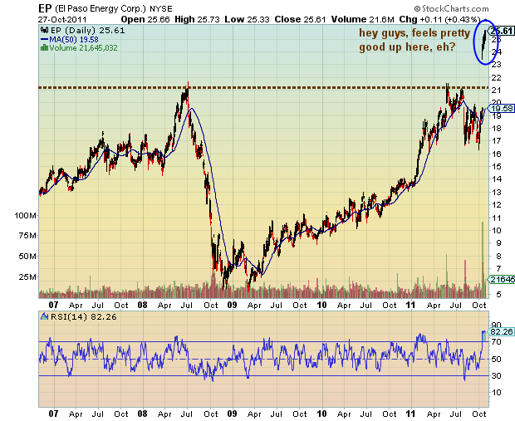Click the El Paso Energy Corp. company name
This screenshot has width=515, height=421.
(101, 8)
